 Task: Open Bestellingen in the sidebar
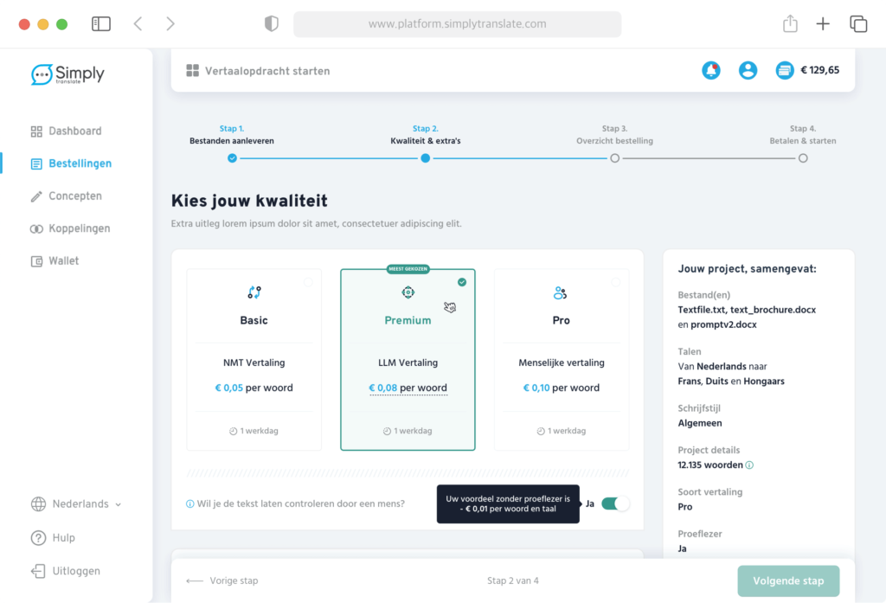(80, 164)
